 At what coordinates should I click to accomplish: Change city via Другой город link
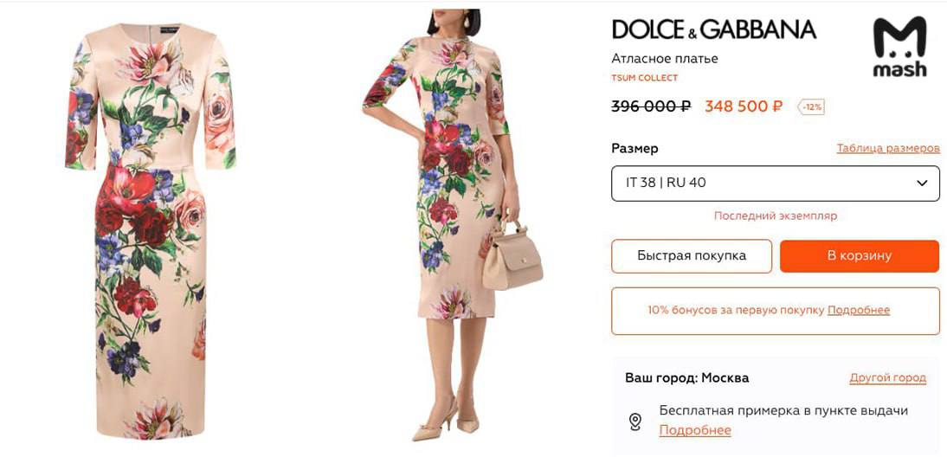point(887,378)
